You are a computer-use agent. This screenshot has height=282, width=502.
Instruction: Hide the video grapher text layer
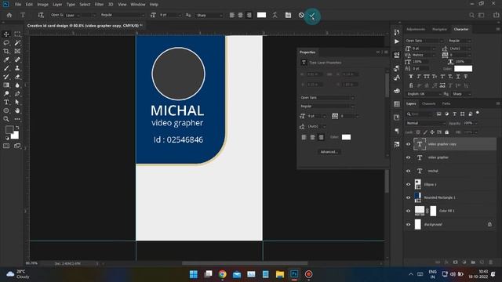point(408,157)
